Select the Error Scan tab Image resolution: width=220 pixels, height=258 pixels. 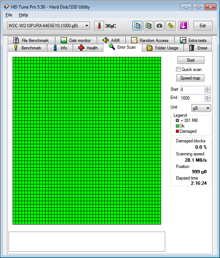[x=123, y=47]
